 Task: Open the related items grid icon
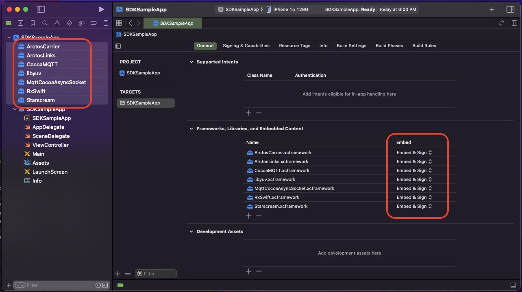pos(119,23)
